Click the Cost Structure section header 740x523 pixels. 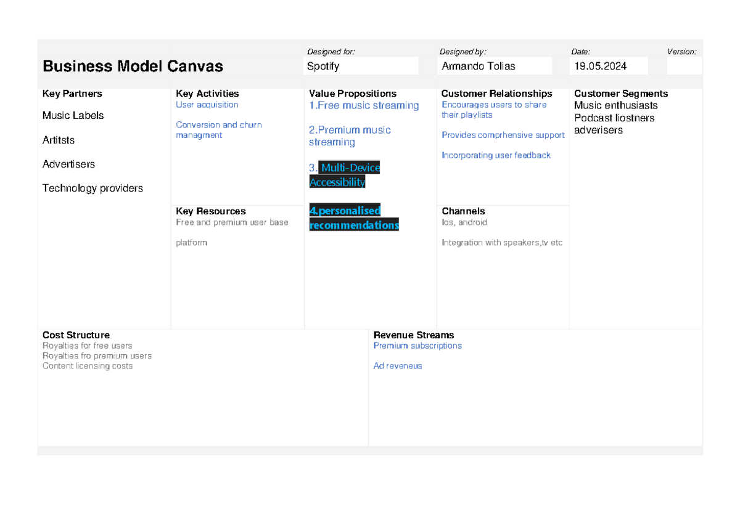tap(76, 335)
